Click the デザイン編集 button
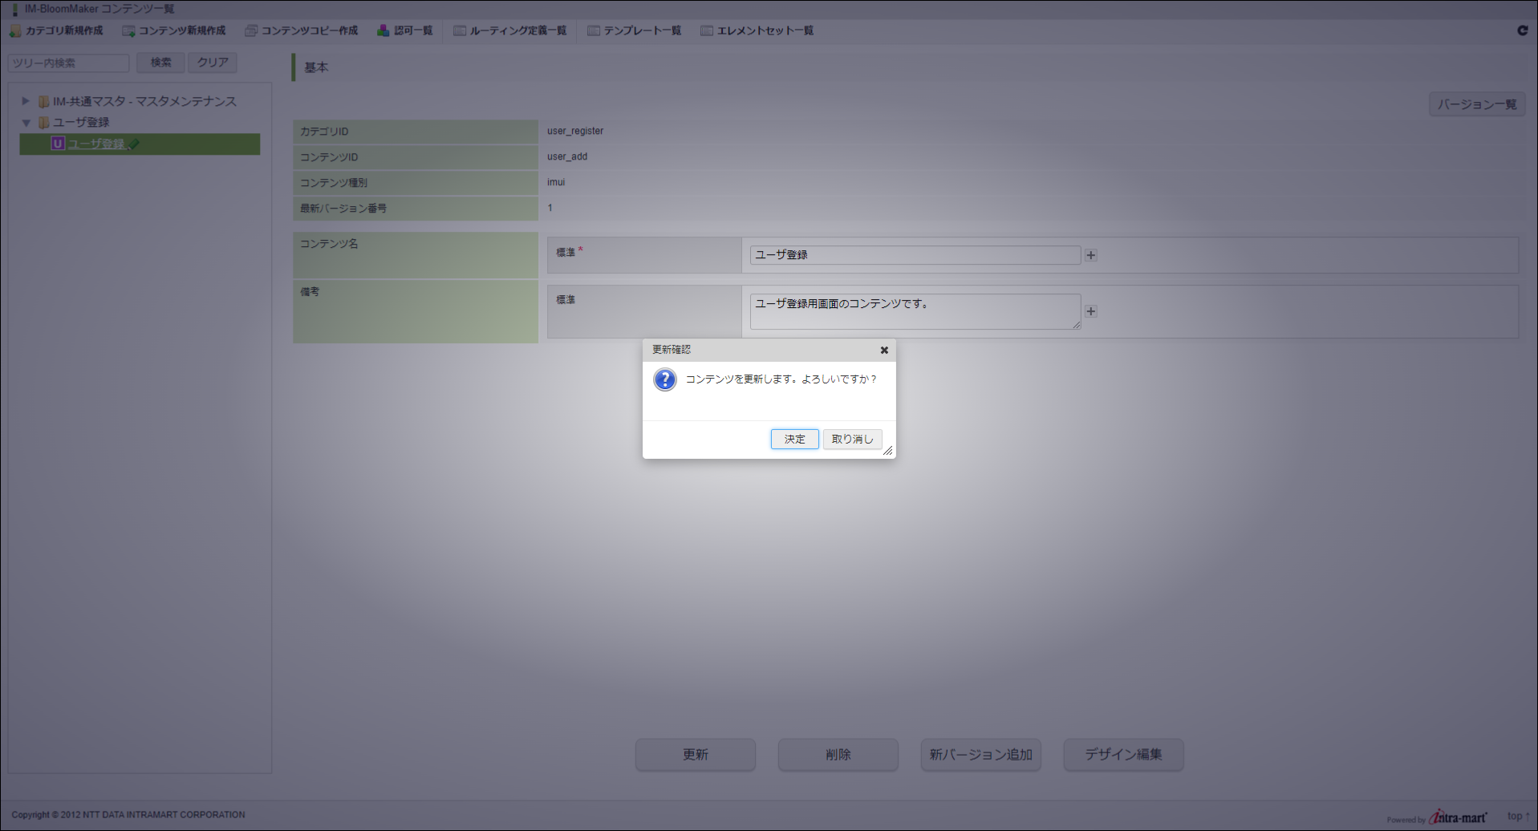1538x831 pixels. click(1124, 755)
